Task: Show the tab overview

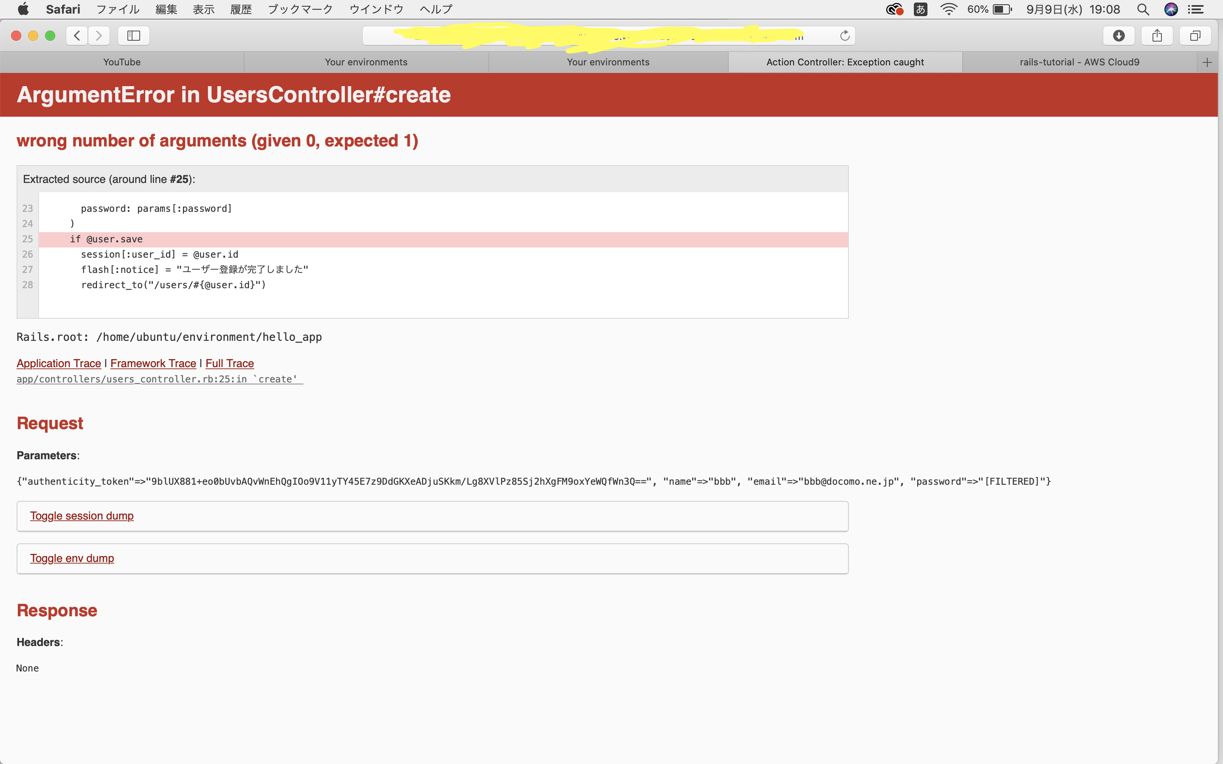Action: 1195,35
